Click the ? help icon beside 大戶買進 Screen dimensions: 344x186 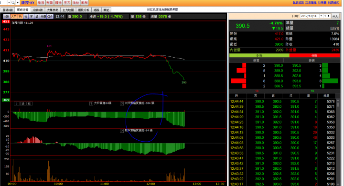tap(91, 103)
